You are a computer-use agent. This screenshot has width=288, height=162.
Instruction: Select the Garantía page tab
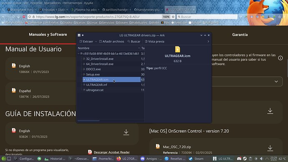(240, 35)
